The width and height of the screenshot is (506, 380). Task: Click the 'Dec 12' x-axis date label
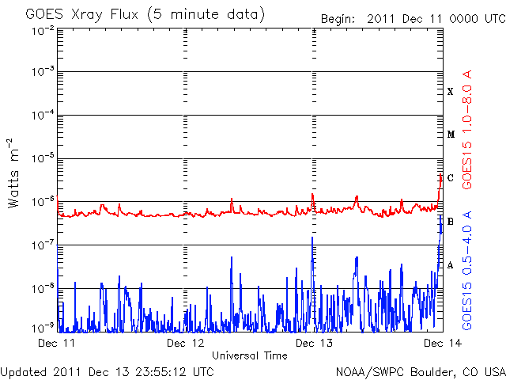(x=186, y=343)
